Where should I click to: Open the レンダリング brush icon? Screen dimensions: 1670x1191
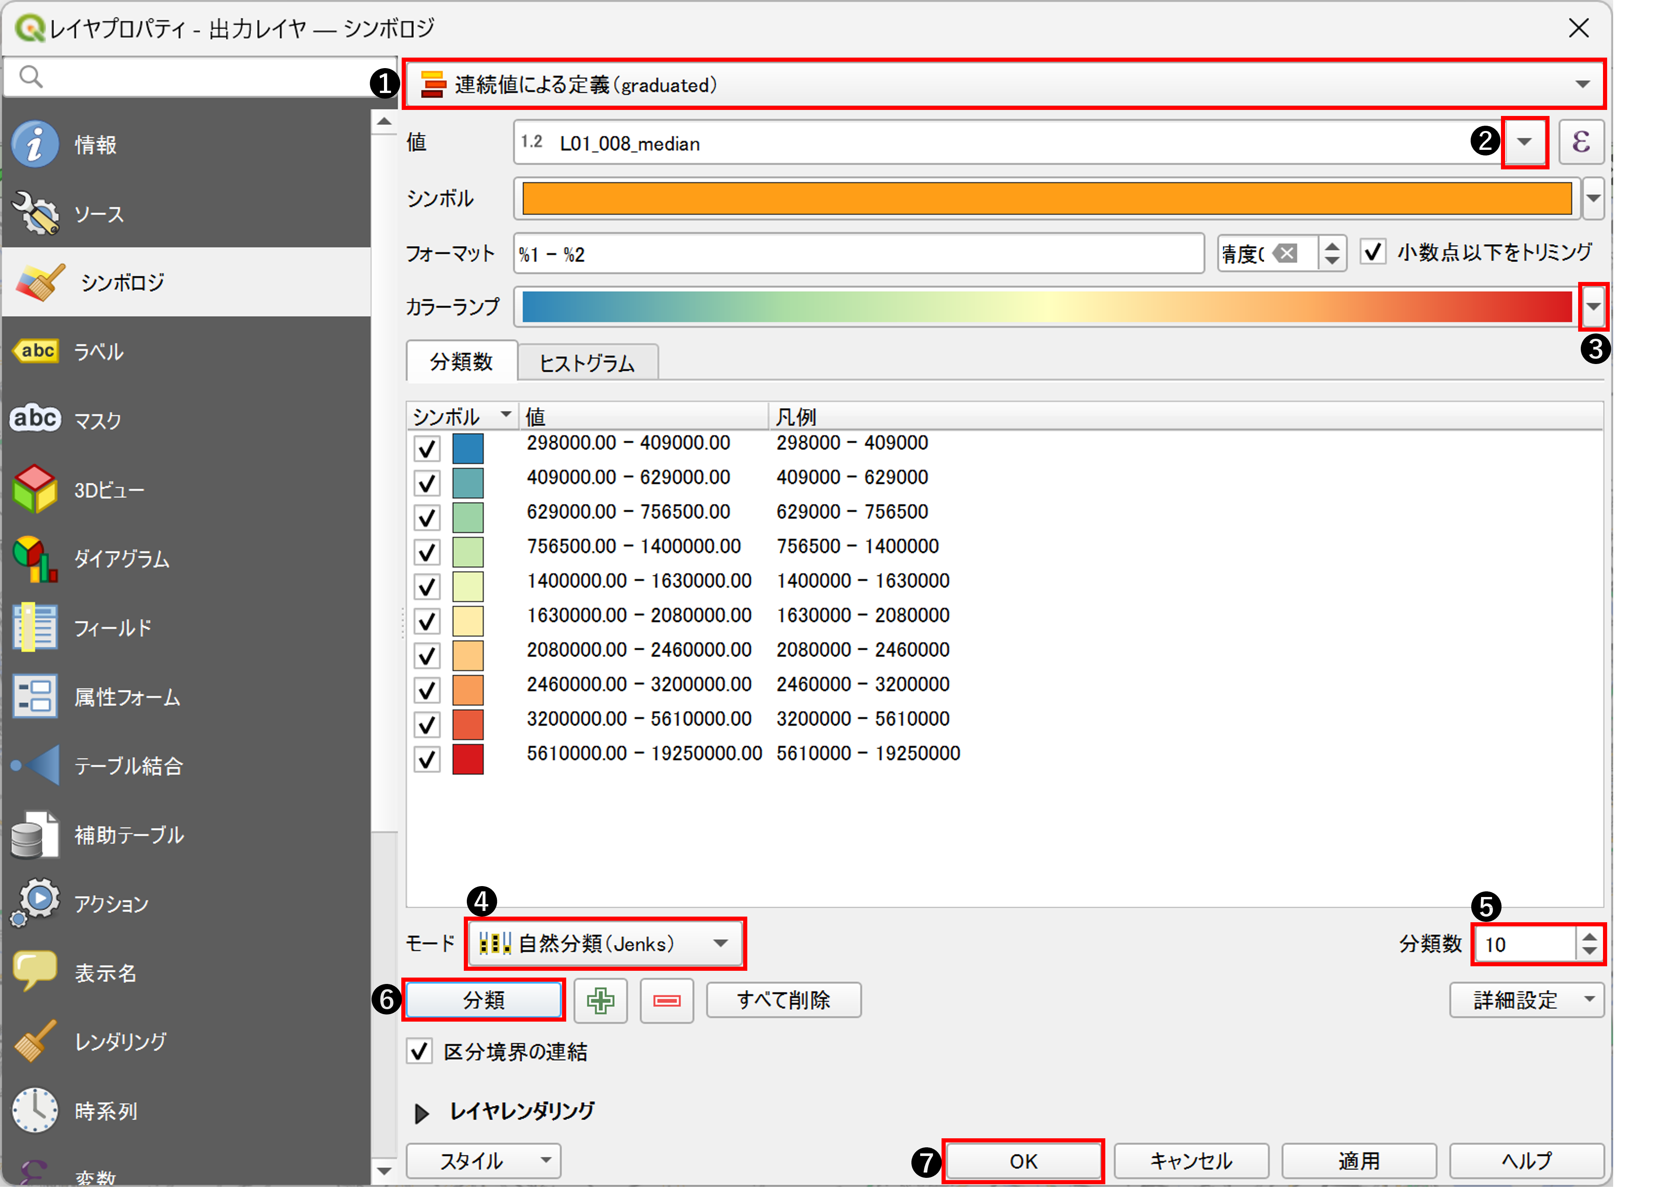tap(35, 1040)
